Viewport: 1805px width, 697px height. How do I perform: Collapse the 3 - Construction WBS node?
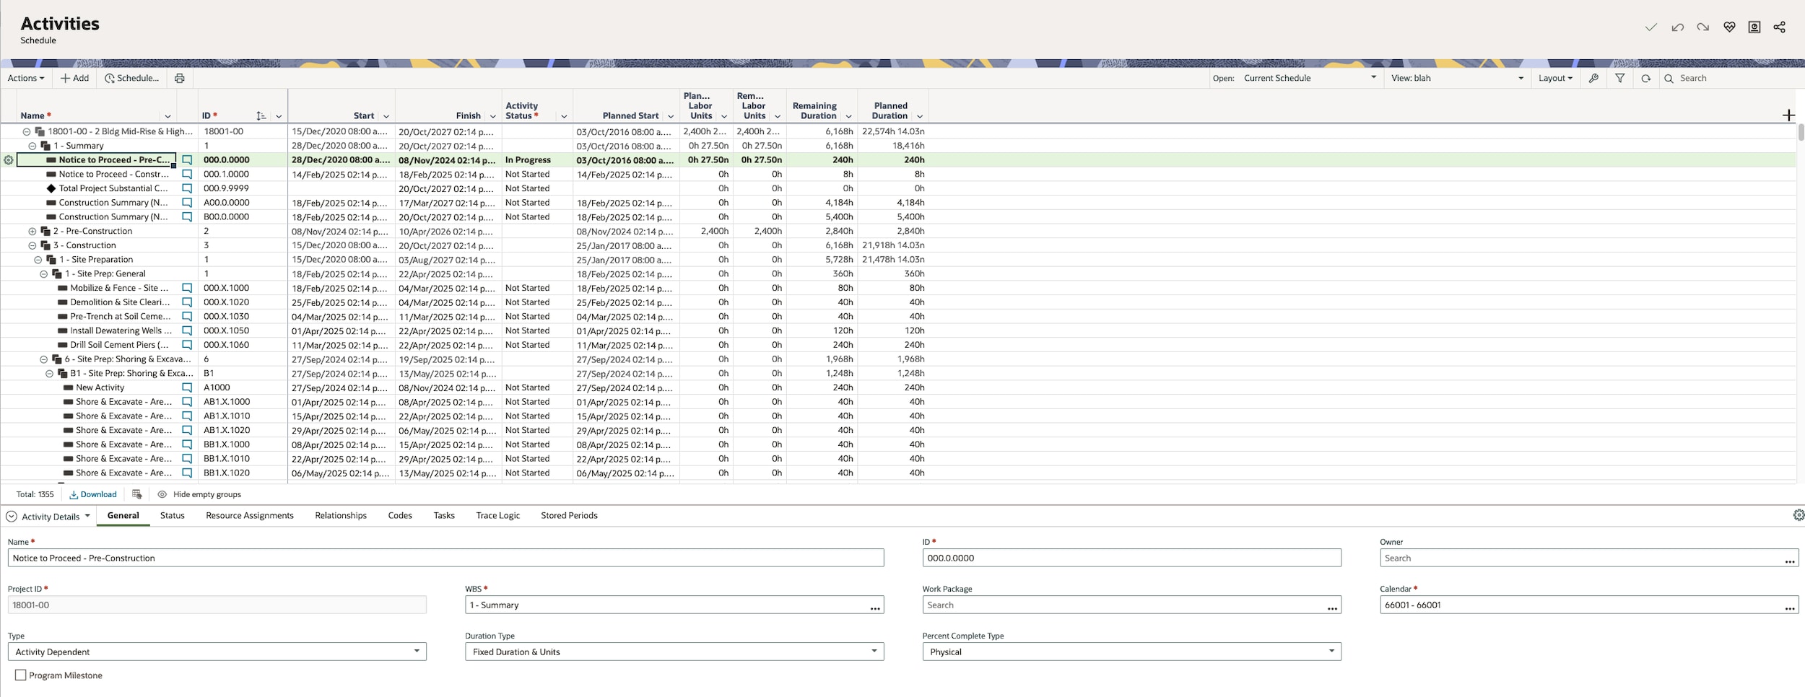pyautogui.click(x=32, y=245)
